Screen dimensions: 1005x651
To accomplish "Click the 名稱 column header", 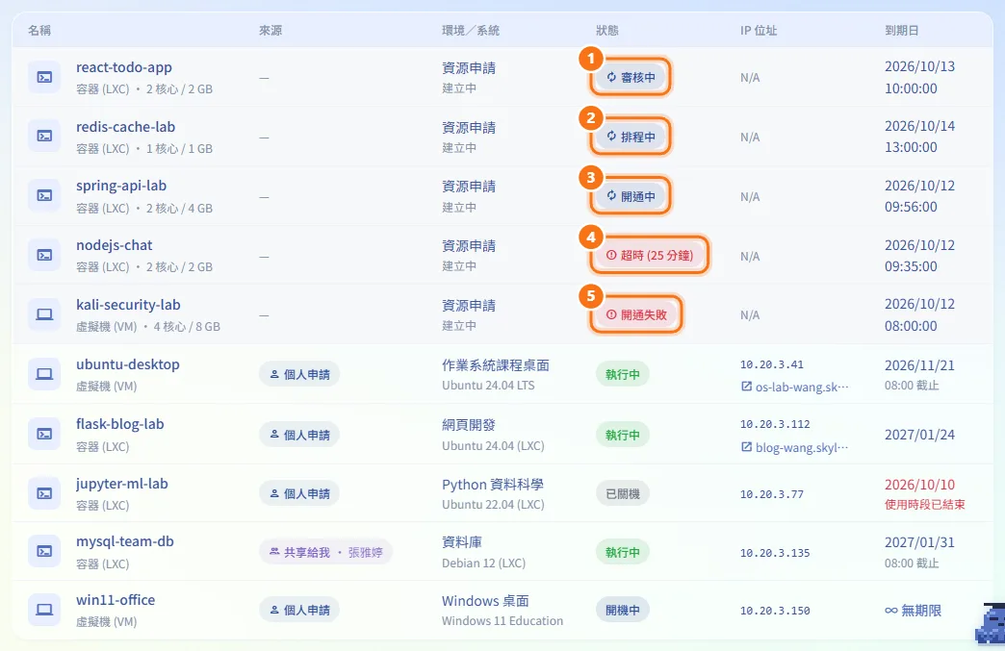I will point(39,30).
